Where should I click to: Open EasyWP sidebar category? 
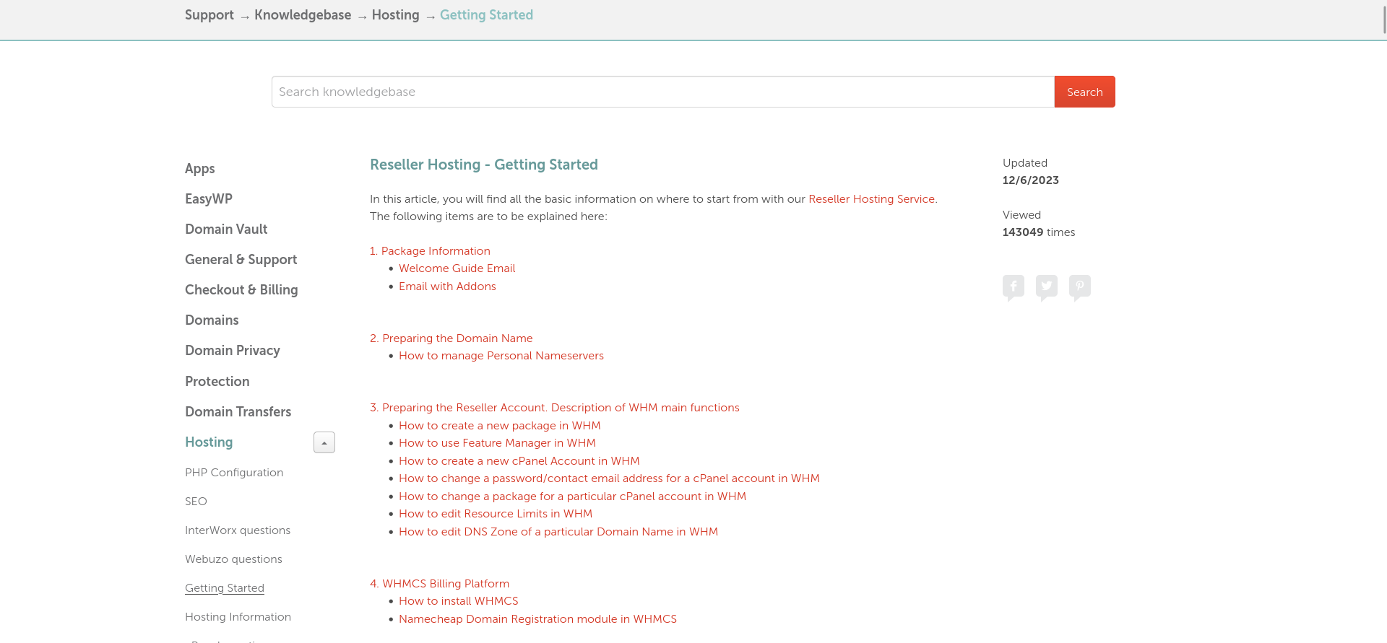coord(209,198)
